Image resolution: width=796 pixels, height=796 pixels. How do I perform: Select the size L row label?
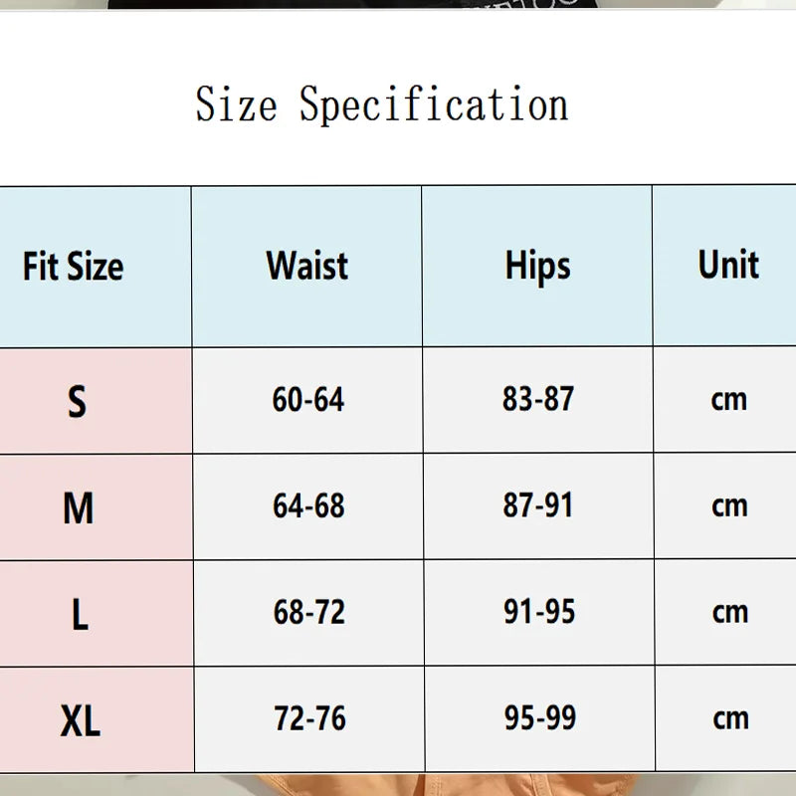point(80,615)
